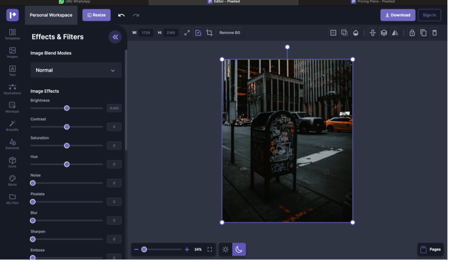Screen dimensions: 449x261
Task: Click the lock element padlock icon
Action: 412,33
